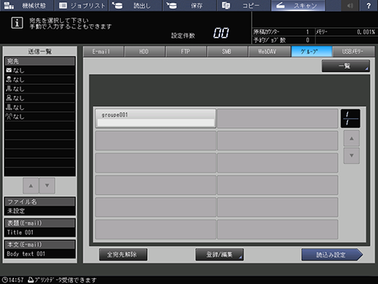Viewport: 378px width, 284px height.
Task: Open the 登録/編集 register/edit button
Action: pos(219,255)
